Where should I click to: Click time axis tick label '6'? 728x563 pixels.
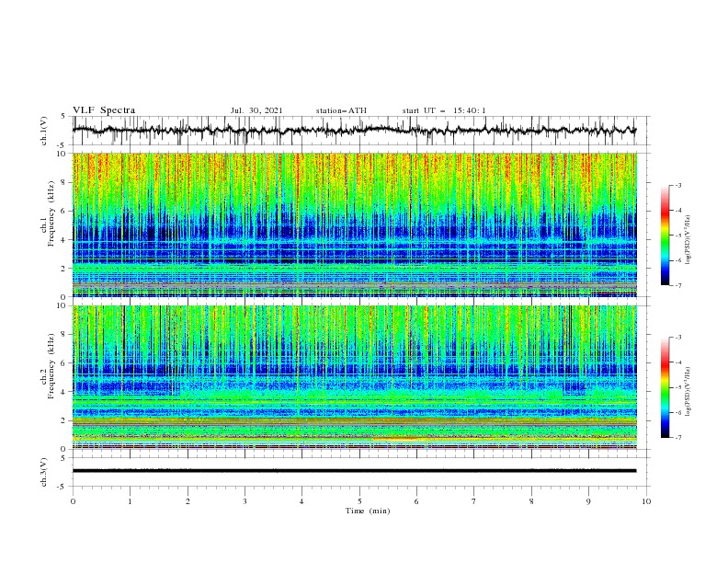416,501
